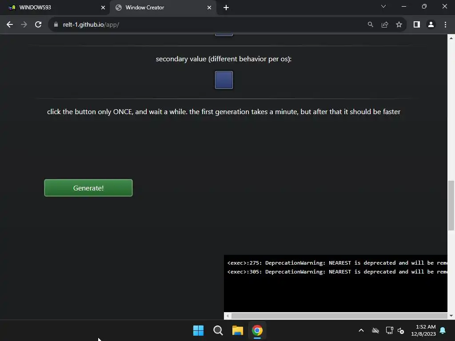Click the 'click the button only ONCE' instruction
455x341 pixels.
224,111
